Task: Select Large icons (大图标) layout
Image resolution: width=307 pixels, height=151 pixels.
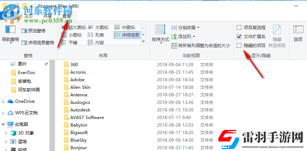Action: [x=98, y=28]
